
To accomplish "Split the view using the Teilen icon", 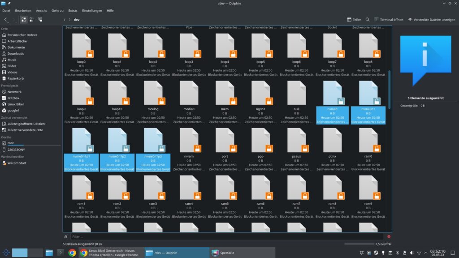I will pos(355,20).
